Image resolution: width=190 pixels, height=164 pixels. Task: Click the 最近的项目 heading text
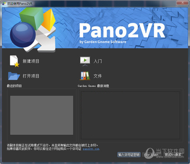[14, 86]
